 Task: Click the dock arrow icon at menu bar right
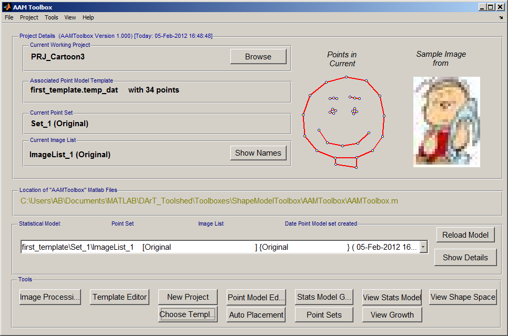click(501, 17)
